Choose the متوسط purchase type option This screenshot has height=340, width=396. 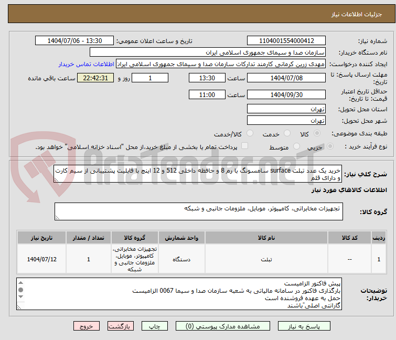pyautogui.click(x=297, y=147)
